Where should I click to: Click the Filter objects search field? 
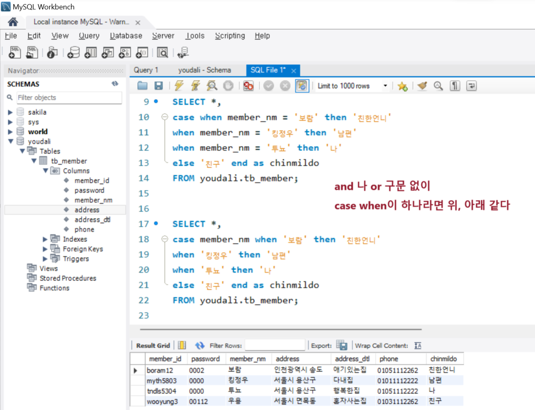68,98
